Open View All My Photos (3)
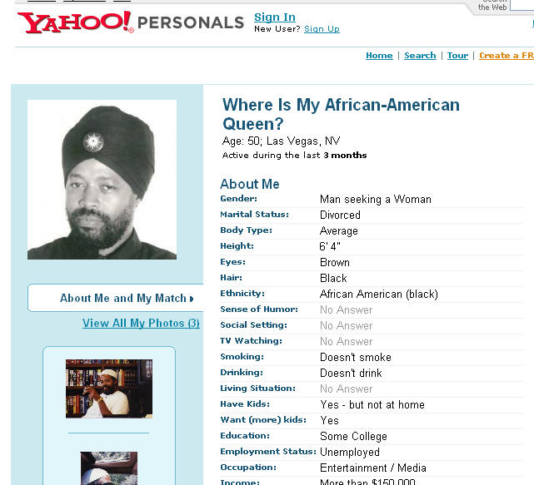 (141, 323)
